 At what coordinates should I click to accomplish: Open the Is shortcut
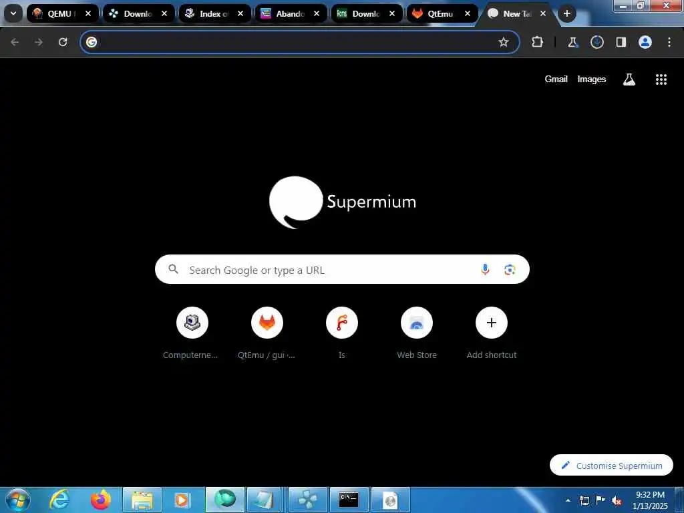tap(341, 334)
